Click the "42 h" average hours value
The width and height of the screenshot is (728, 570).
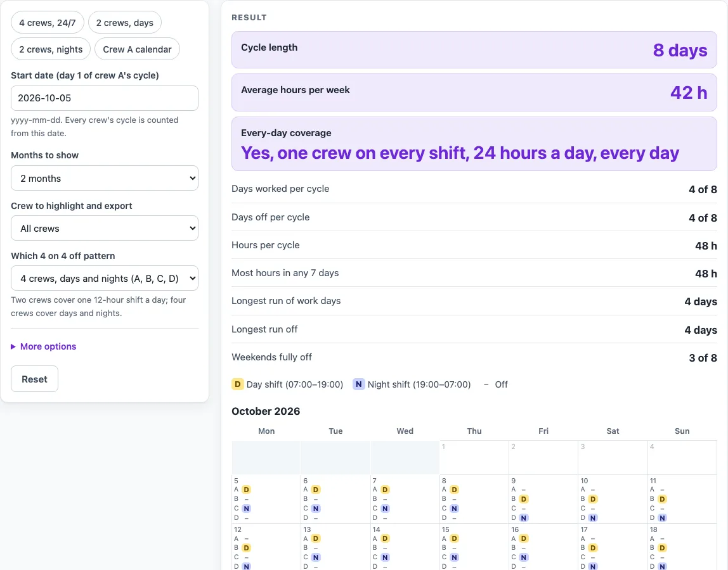click(689, 92)
